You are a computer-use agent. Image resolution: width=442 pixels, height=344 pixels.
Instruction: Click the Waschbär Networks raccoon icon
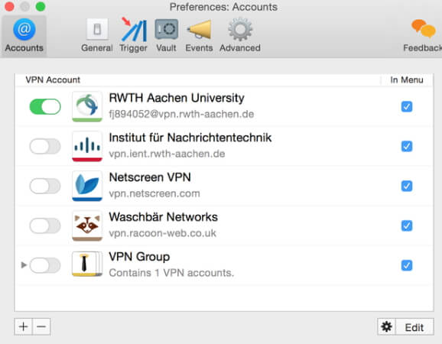tap(87, 226)
